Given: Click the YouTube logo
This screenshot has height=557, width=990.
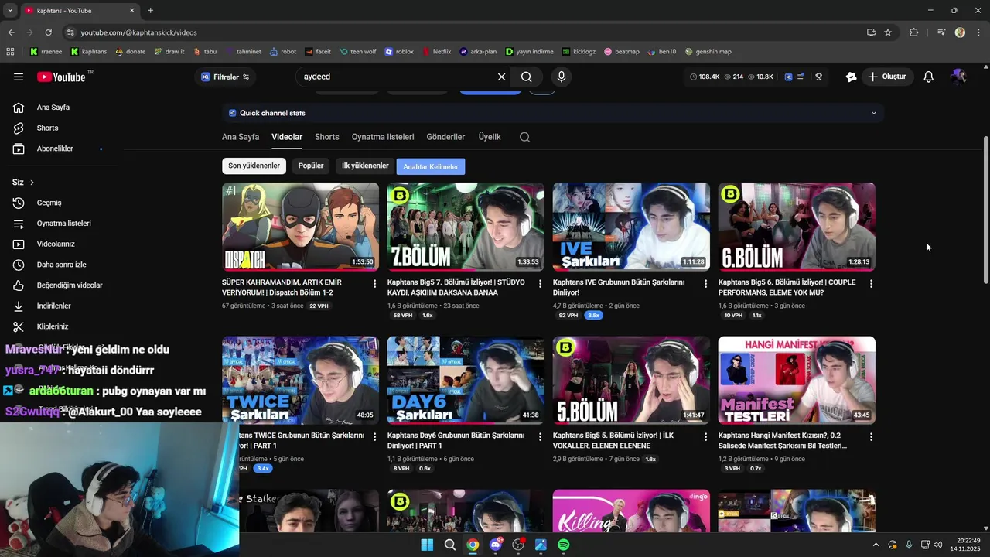Looking at the screenshot, I should pyautogui.click(x=62, y=77).
